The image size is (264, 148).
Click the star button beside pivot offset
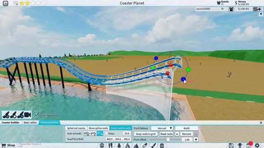click(196, 139)
